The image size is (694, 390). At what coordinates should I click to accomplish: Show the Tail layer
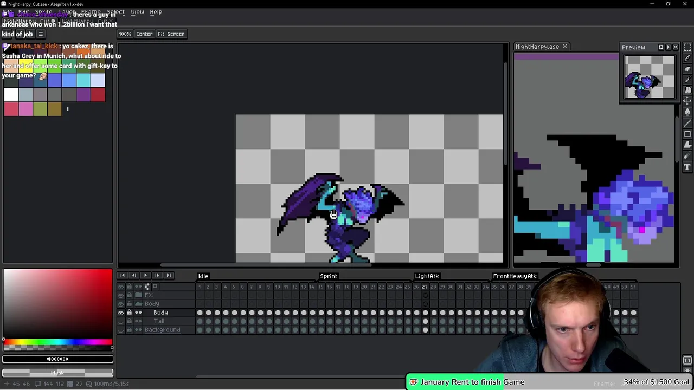pyautogui.click(x=121, y=321)
